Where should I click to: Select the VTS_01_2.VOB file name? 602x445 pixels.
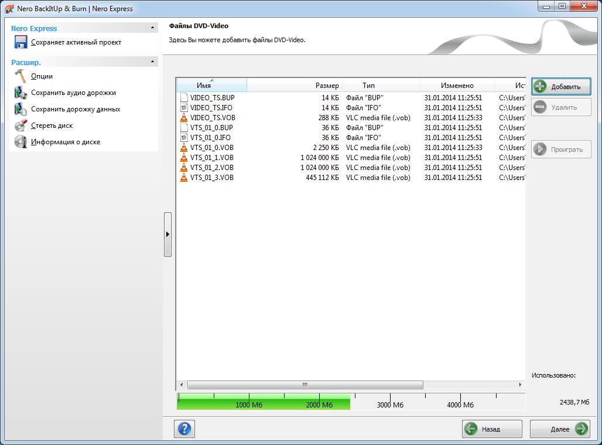click(212, 168)
